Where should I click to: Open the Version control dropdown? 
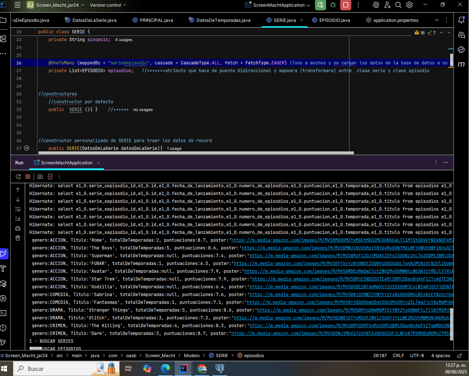point(108,5)
